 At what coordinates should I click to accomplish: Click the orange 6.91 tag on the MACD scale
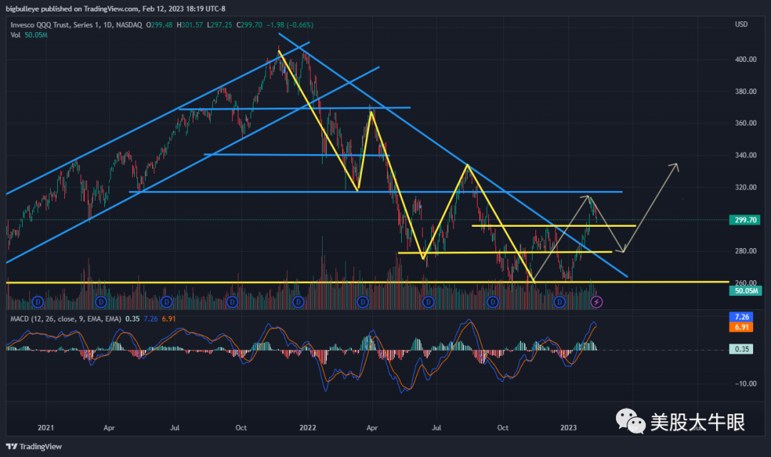(x=741, y=327)
